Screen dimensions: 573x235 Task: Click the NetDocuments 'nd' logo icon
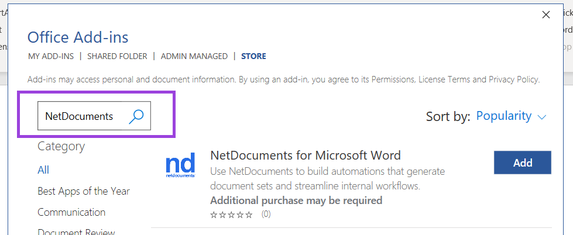pos(180,166)
